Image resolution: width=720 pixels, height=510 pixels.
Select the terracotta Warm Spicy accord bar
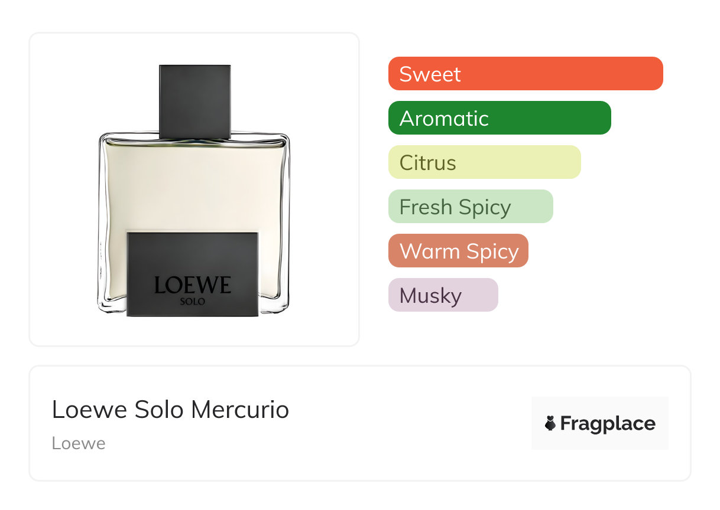coord(458,251)
